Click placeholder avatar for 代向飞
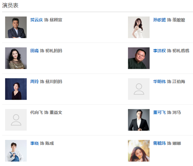 click(x=16, y=120)
